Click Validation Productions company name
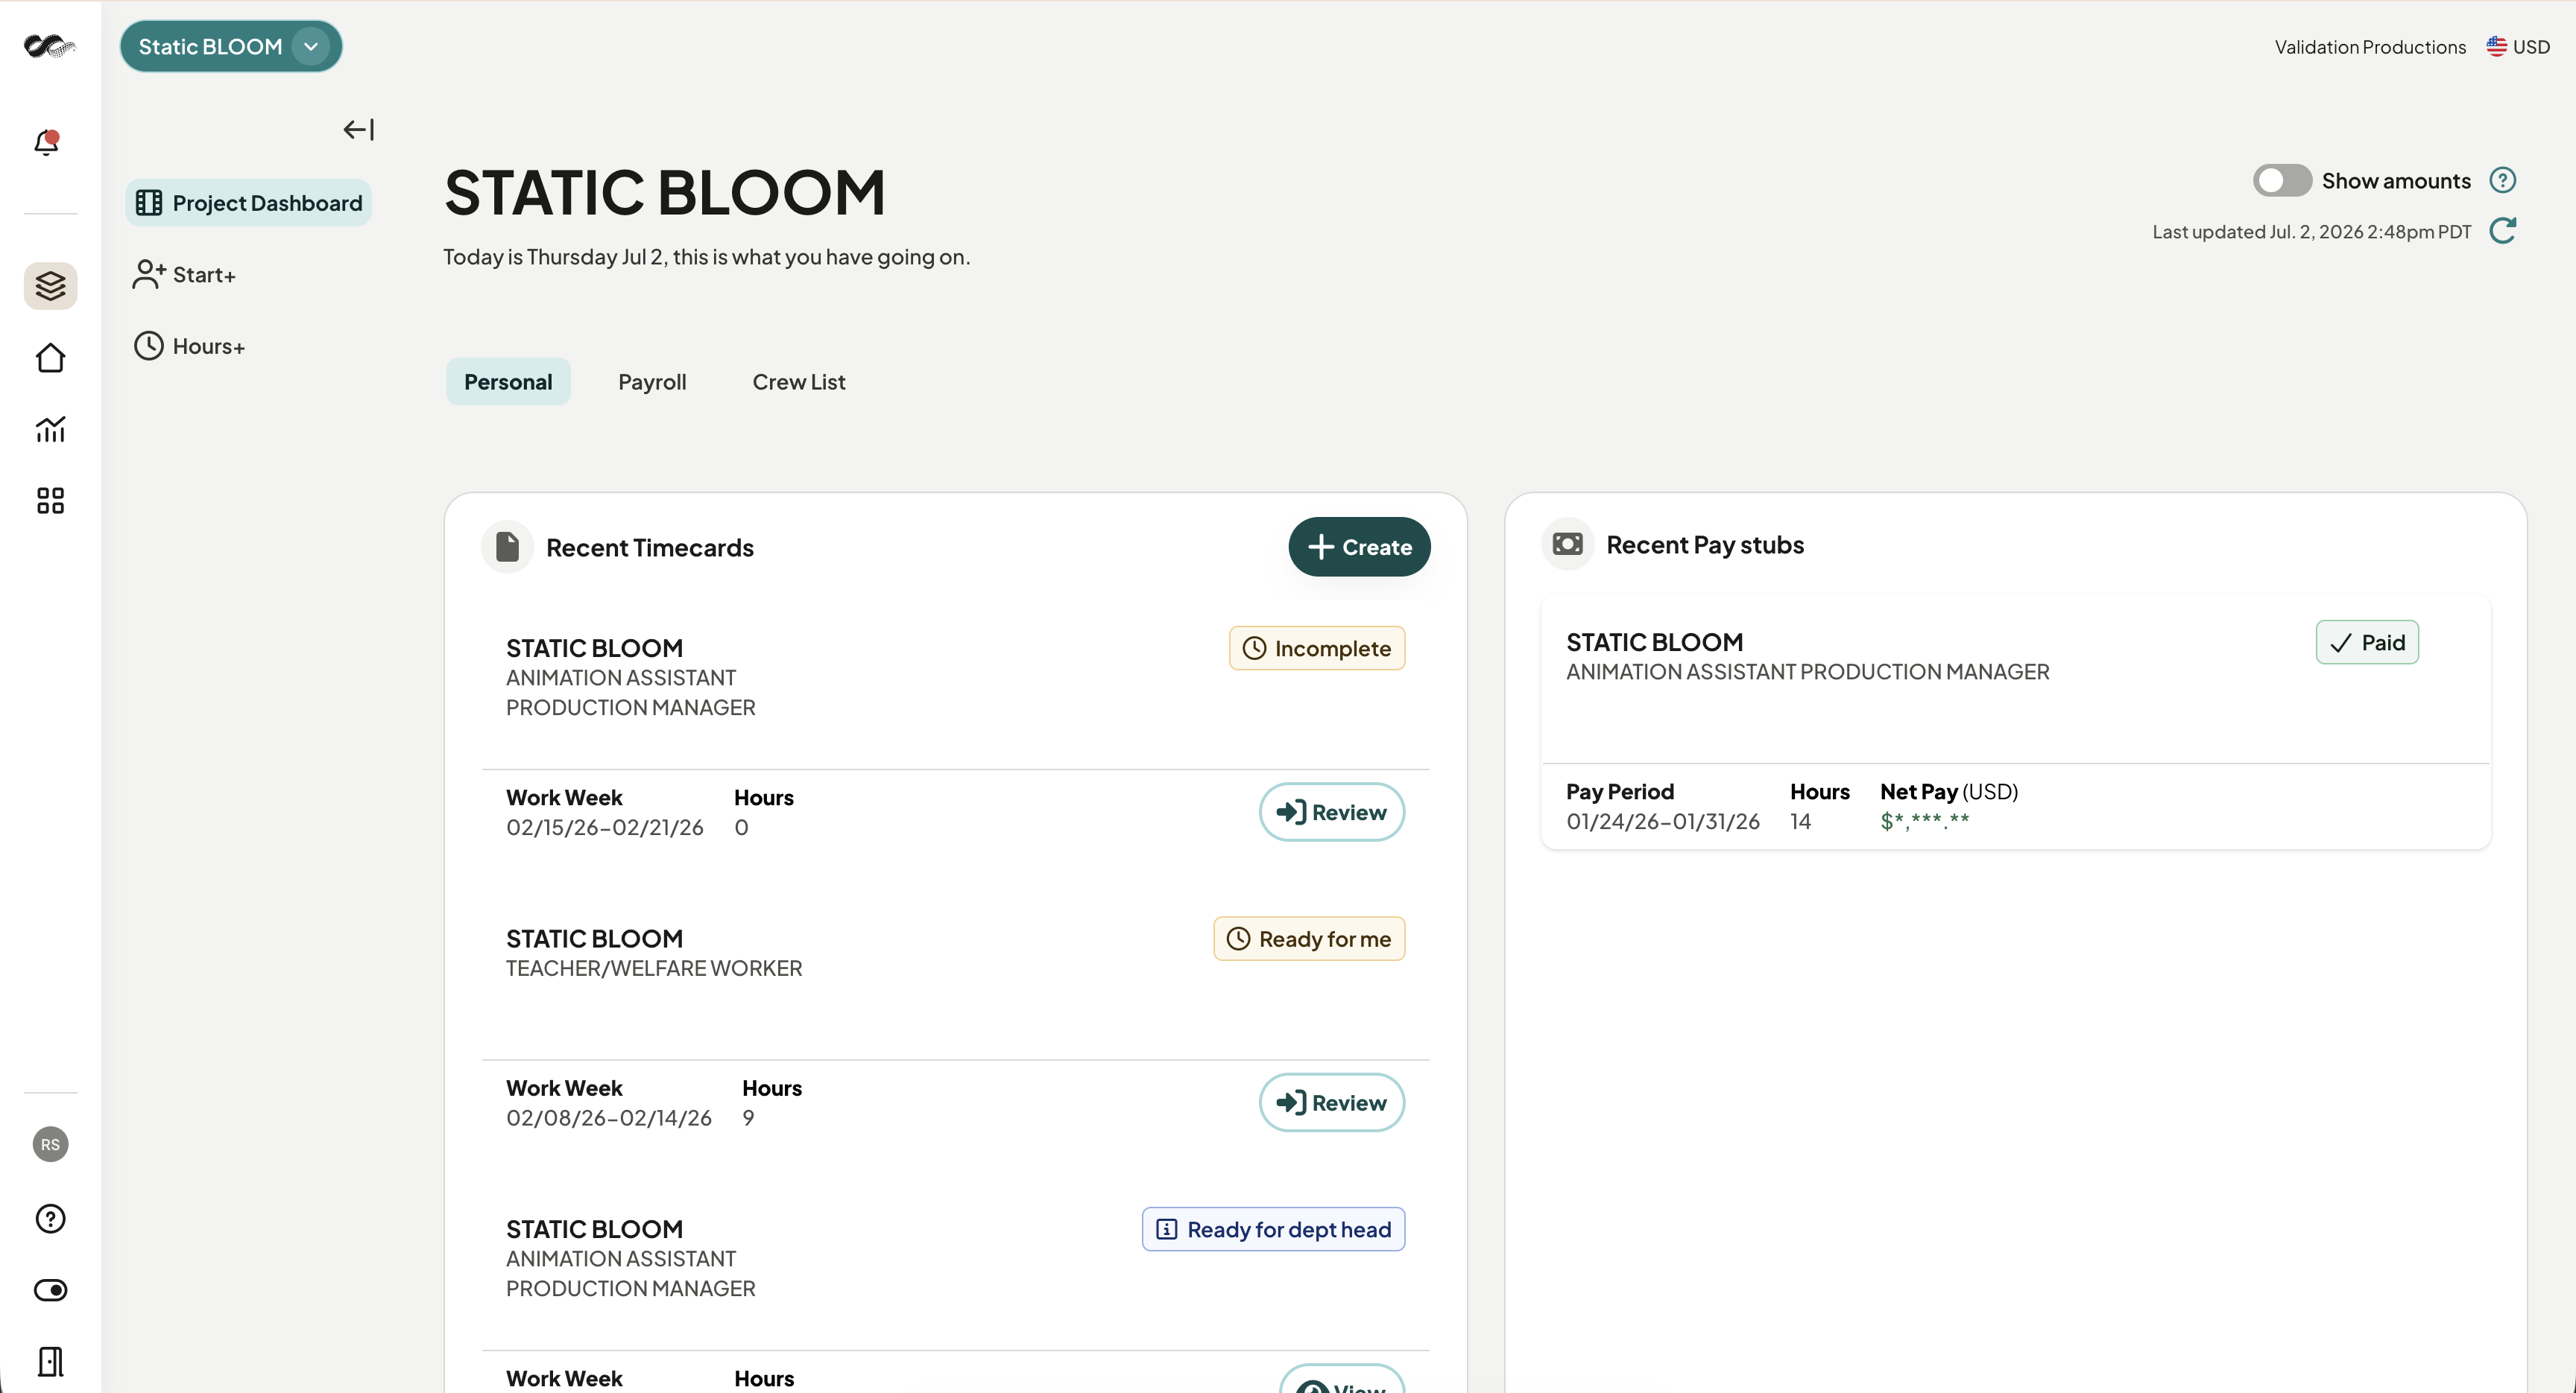 pyautogui.click(x=2370, y=47)
